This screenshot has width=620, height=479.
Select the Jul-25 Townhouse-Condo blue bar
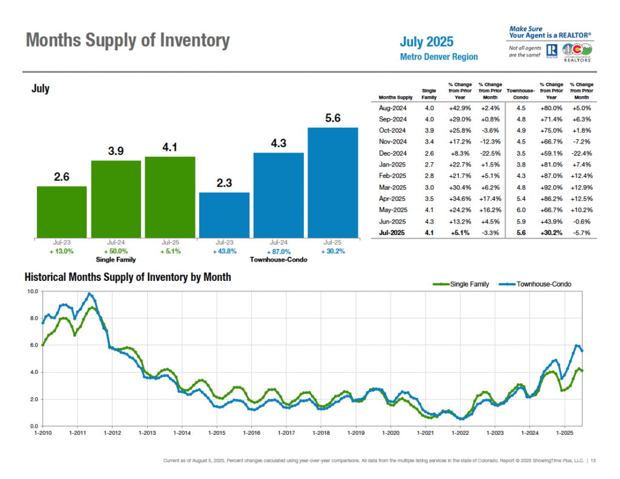[332, 182]
